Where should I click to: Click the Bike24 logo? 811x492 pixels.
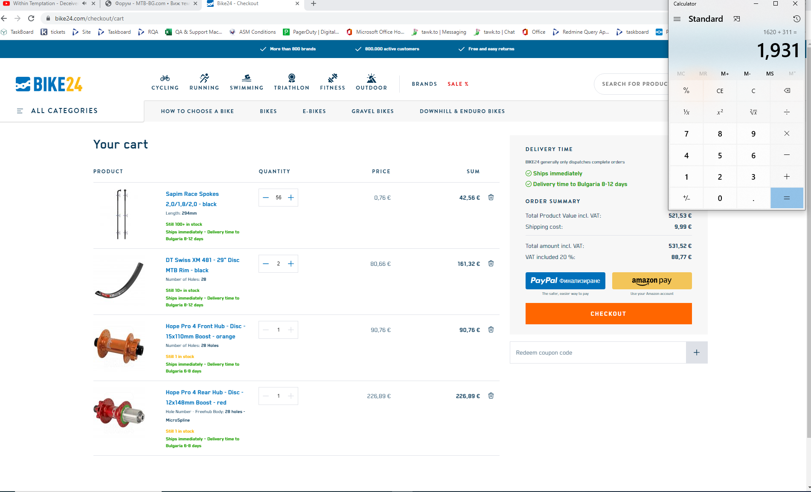click(x=49, y=84)
